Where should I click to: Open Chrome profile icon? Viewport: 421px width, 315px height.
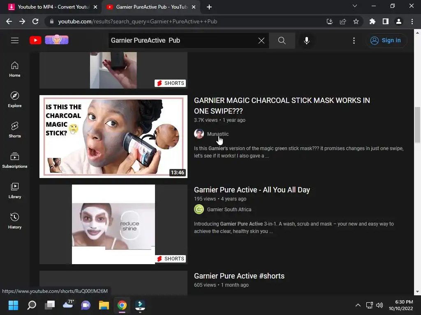(399, 21)
